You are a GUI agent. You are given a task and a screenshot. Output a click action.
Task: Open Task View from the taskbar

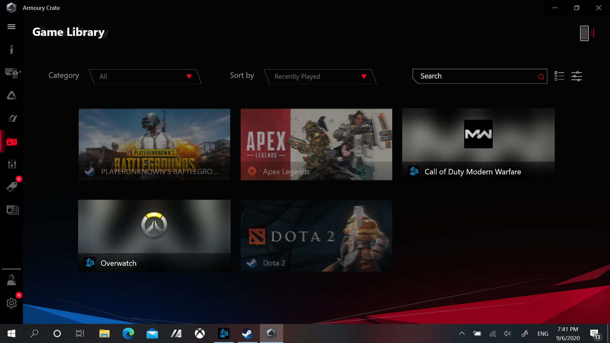coord(80,333)
